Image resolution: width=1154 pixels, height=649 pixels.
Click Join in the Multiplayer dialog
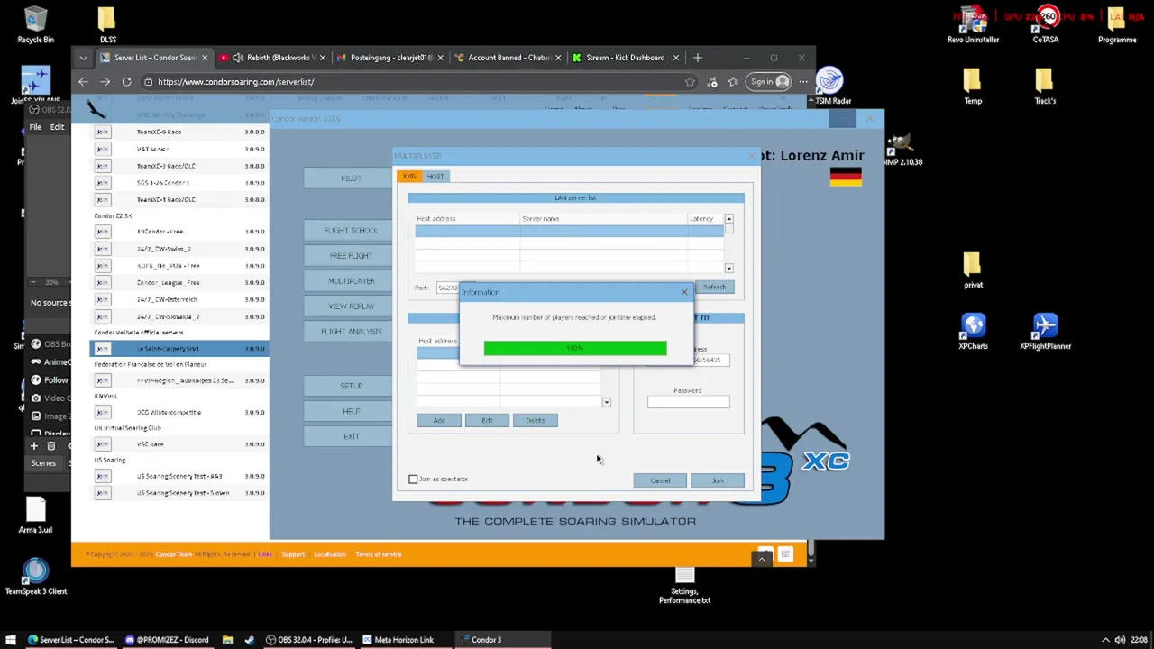[x=718, y=480]
